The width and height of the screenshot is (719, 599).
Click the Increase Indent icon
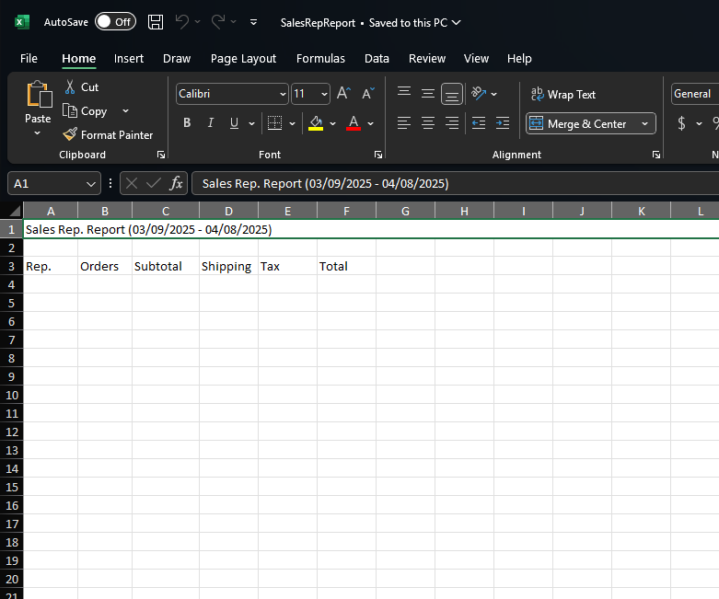pos(503,122)
